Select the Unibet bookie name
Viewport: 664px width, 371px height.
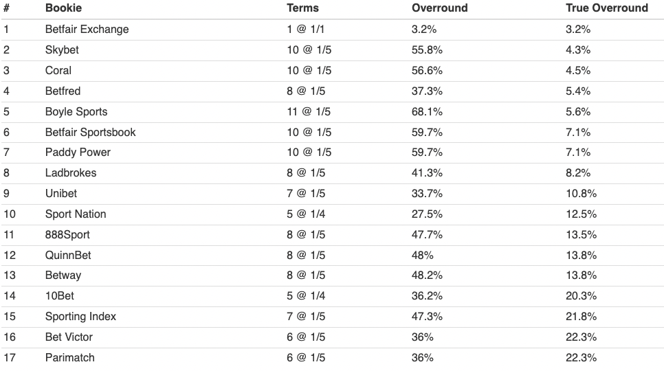click(x=61, y=194)
